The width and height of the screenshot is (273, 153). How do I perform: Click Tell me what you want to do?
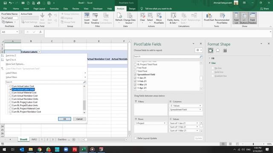pos(158,8)
